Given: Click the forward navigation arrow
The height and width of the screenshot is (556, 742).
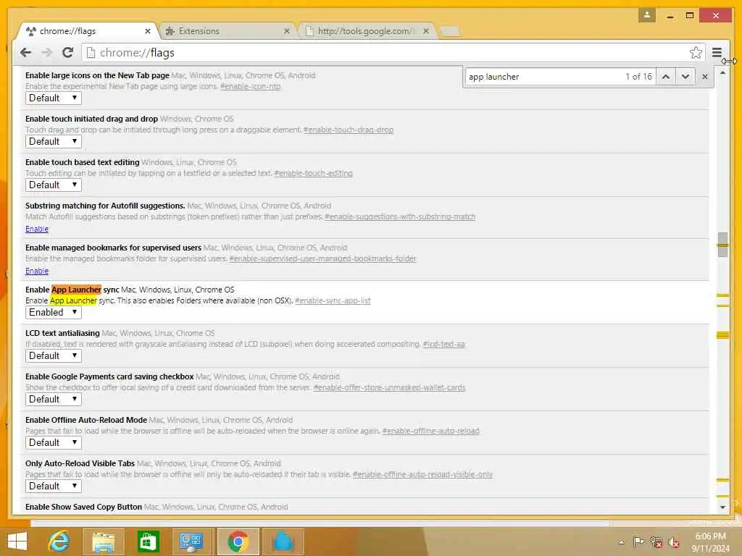Looking at the screenshot, I should tap(47, 52).
